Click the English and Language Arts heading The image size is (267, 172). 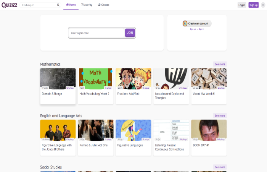tap(61, 116)
